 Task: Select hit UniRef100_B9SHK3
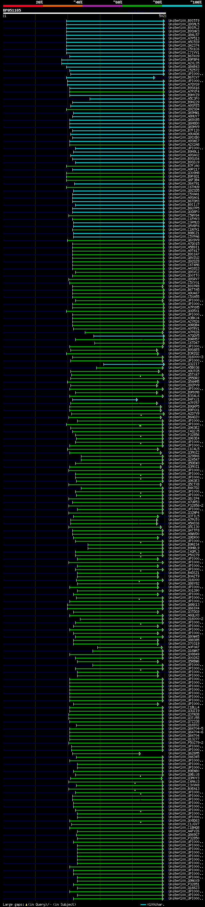pos(184,31)
